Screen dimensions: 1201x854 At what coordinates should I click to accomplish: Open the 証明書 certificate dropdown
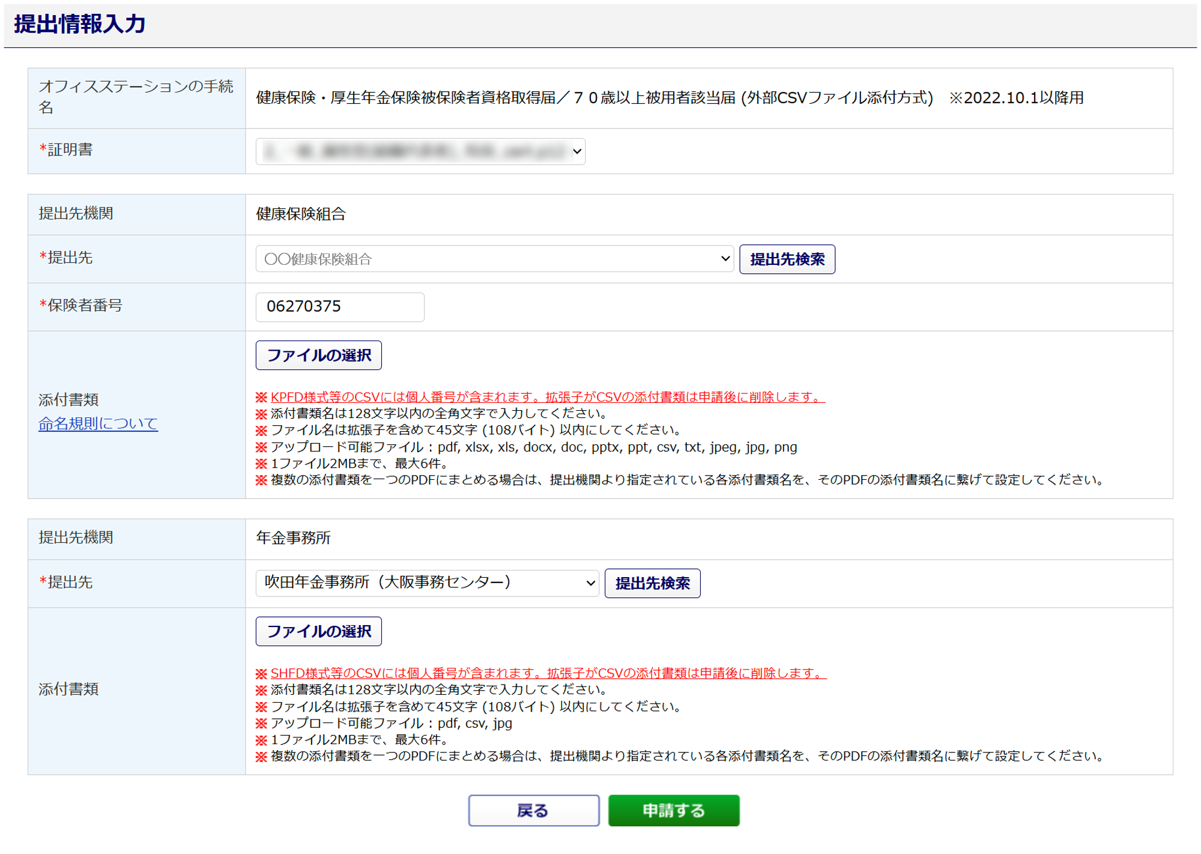[x=420, y=151]
